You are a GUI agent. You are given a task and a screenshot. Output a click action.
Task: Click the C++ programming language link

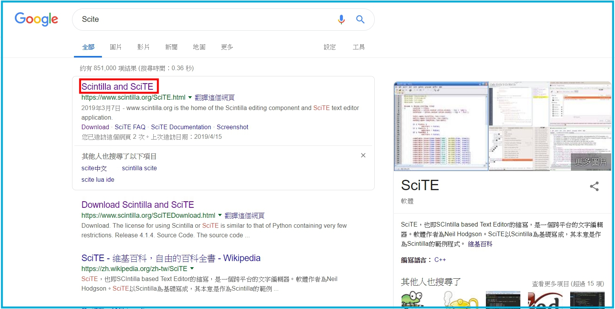click(440, 260)
